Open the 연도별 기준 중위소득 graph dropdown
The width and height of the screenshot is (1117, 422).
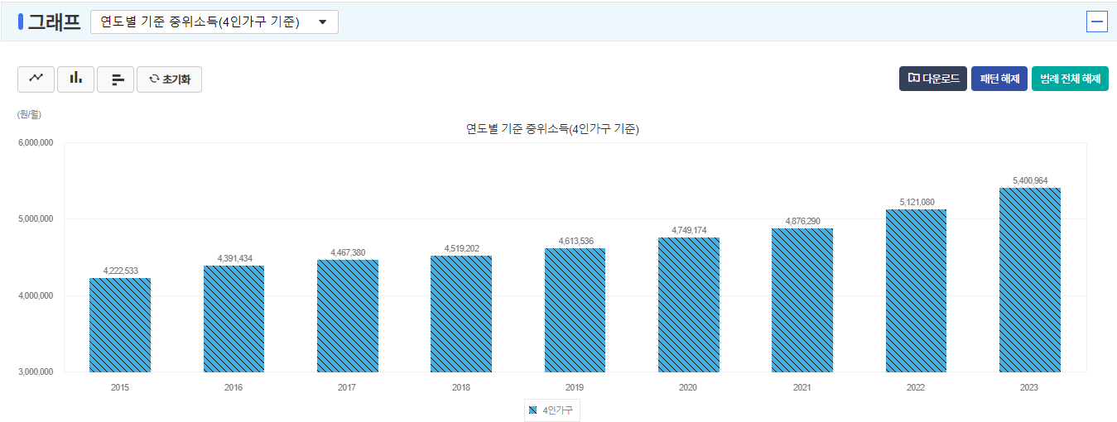[214, 22]
